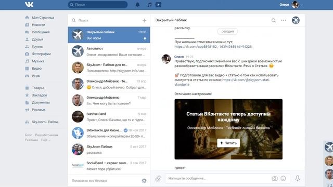Click the Разработчикам footer link
Viewport: 333px width, 187px height.
[x=46, y=135]
